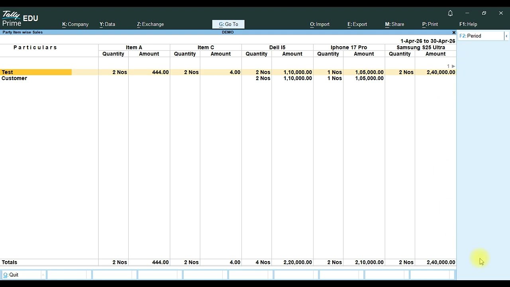510x287 pixels.
Task: Expand the Quit button's small caret
Action: [43, 275]
